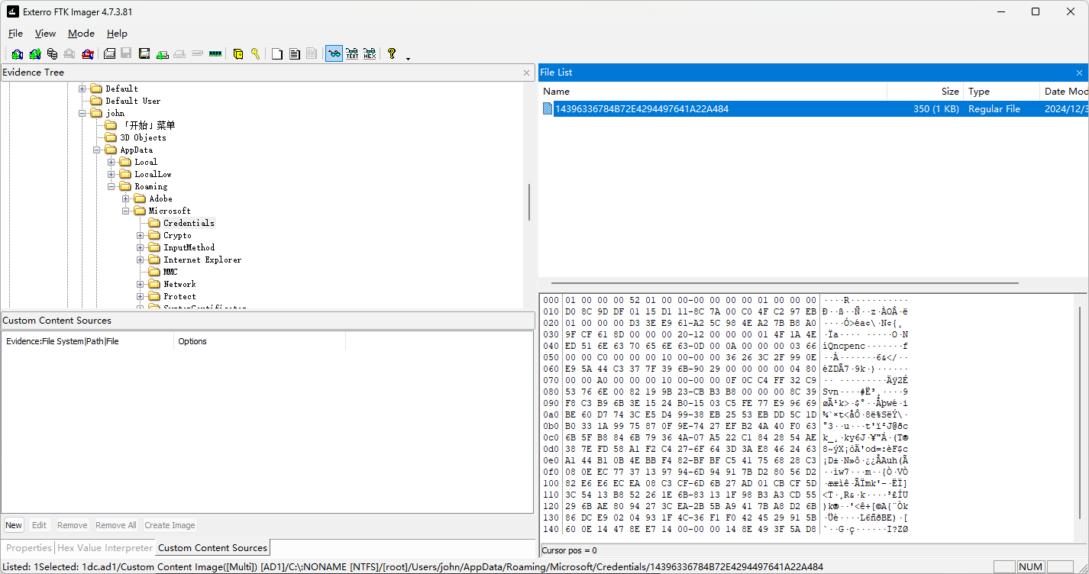Open Image Mounting from the toolbar
The height and width of the screenshot is (574, 1089).
(52, 53)
